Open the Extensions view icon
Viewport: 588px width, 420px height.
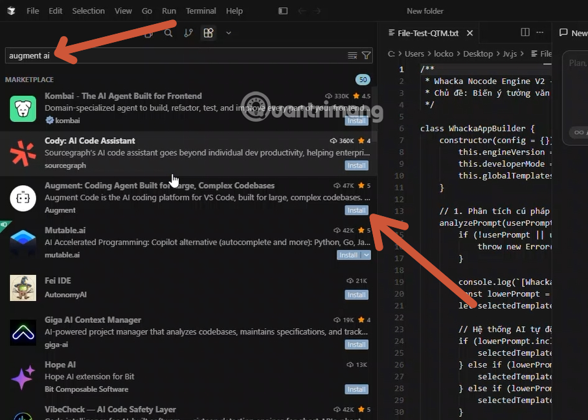(209, 33)
